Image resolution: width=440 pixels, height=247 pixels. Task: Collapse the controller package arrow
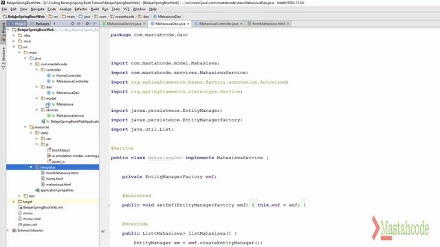click(x=36, y=70)
